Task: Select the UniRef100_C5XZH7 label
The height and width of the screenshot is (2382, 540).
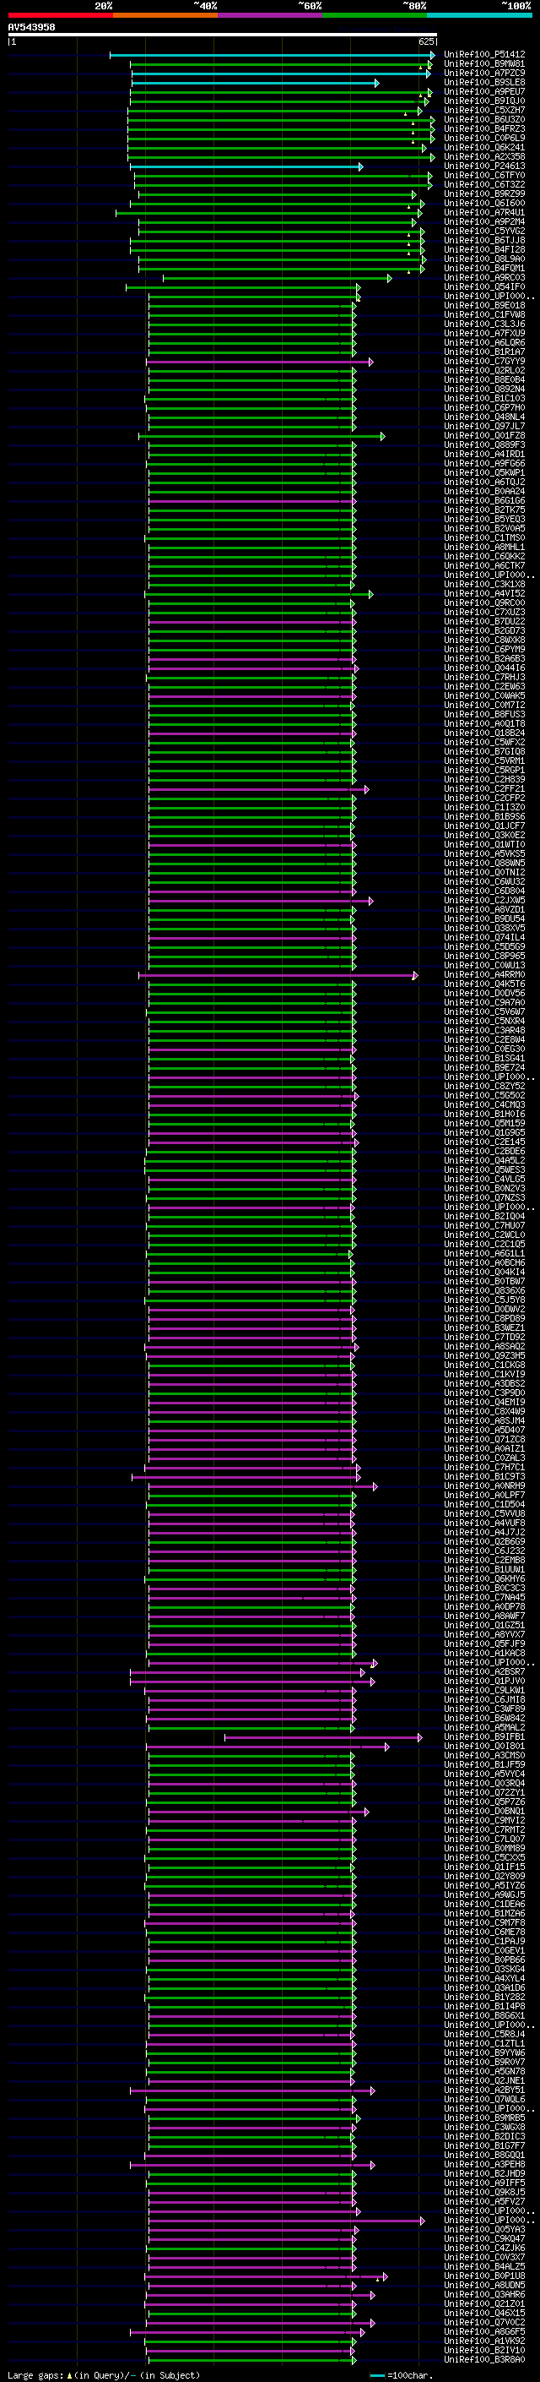Action: tap(484, 111)
